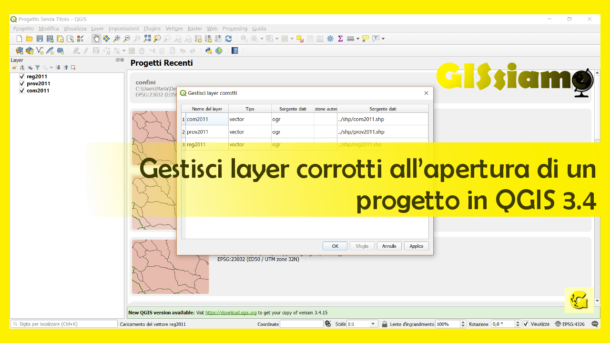Follow the download.qgis.org link

pos(231,313)
